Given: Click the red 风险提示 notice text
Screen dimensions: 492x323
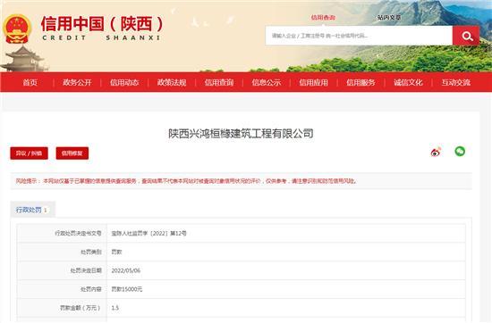Looking at the screenshot, I should [186, 181].
